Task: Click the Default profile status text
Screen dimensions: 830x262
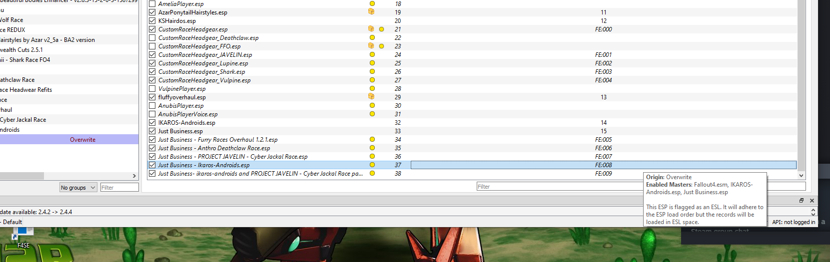Action: pyautogui.click(x=12, y=222)
